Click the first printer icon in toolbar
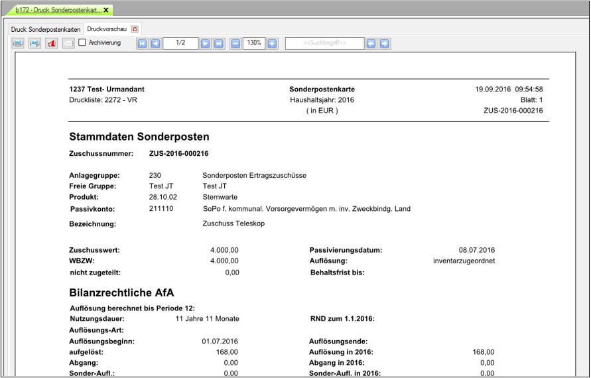Viewport: 591px width, 378px height. point(18,43)
